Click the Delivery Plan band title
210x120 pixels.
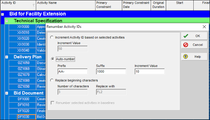[27, 57]
